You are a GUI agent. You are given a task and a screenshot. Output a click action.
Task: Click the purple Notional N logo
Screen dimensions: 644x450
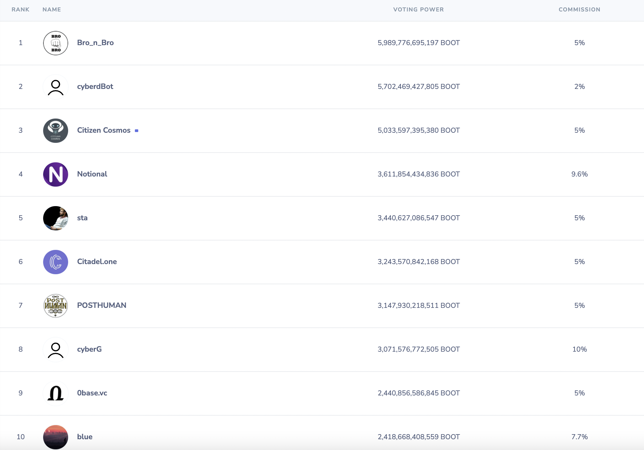(x=56, y=174)
